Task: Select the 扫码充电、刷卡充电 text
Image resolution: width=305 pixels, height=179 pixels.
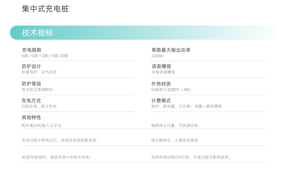Action: click(39, 106)
